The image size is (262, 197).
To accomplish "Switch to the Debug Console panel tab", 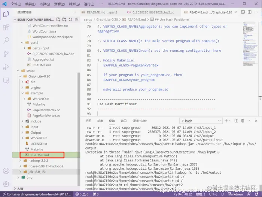I will click(x=140, y=121).
